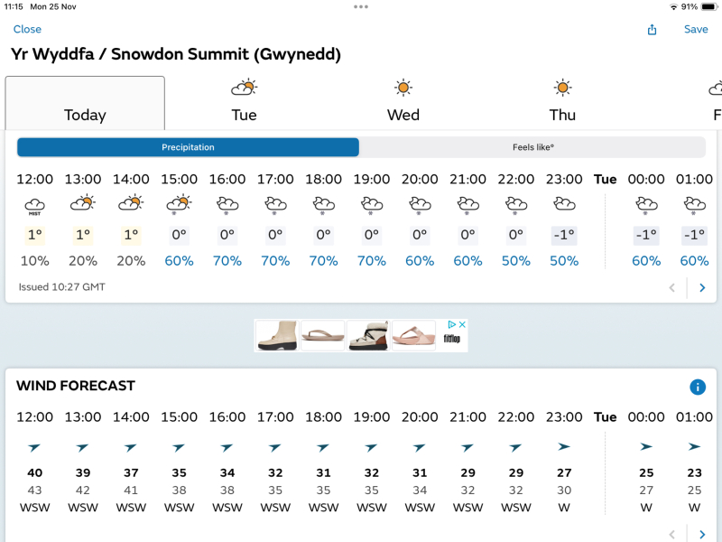722x542 pixels.
Task: Tap the WSW wind direction arrow at 12:00
Action: (x=33, y=445)
